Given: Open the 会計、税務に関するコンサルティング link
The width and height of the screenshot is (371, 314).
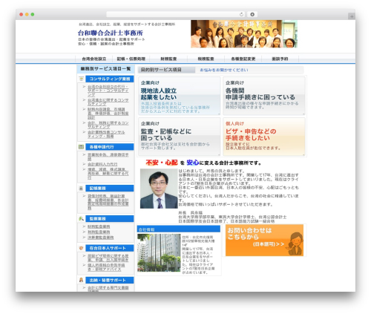Looking at the screenshot, I should pos(108,125).
